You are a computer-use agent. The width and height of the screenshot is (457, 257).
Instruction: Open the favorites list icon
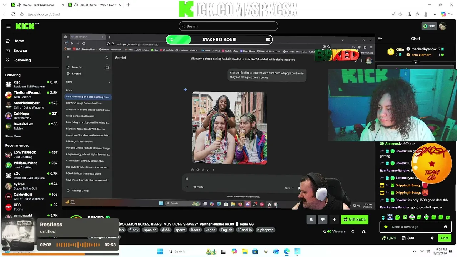click(417, 14)
